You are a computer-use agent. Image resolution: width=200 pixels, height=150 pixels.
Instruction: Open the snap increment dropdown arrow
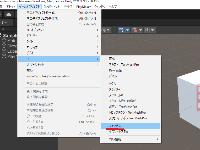coord(153,30)
